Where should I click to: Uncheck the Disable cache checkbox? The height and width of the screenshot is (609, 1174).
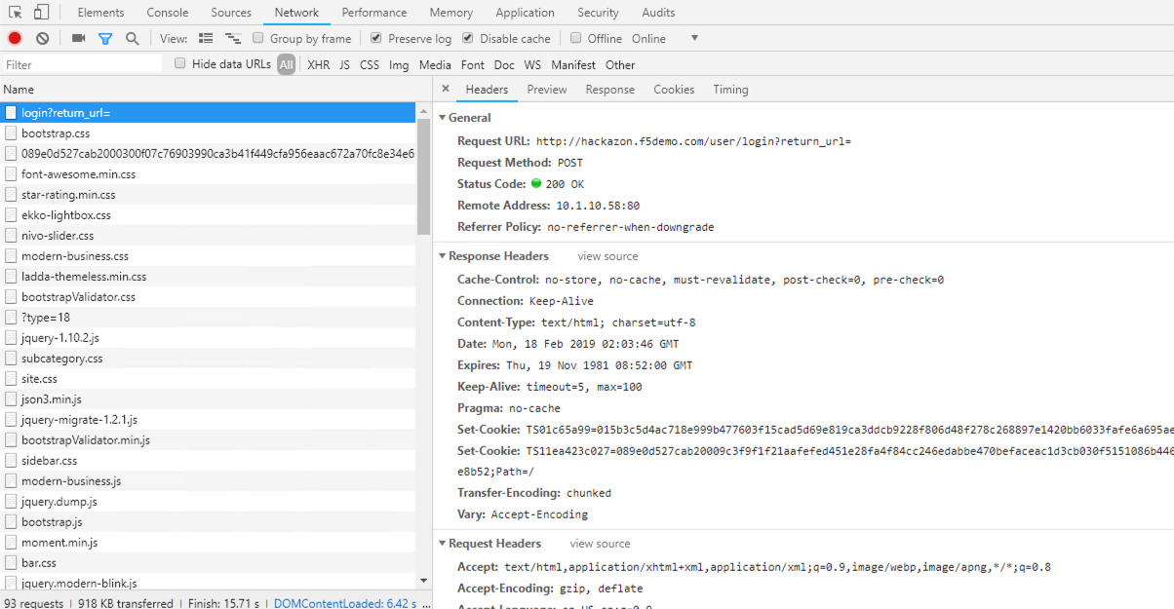(x=468, y=38)
